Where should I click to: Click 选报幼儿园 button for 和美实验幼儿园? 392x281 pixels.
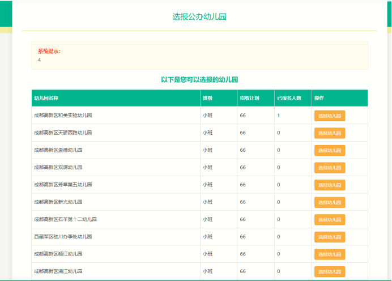coord(329,116)
